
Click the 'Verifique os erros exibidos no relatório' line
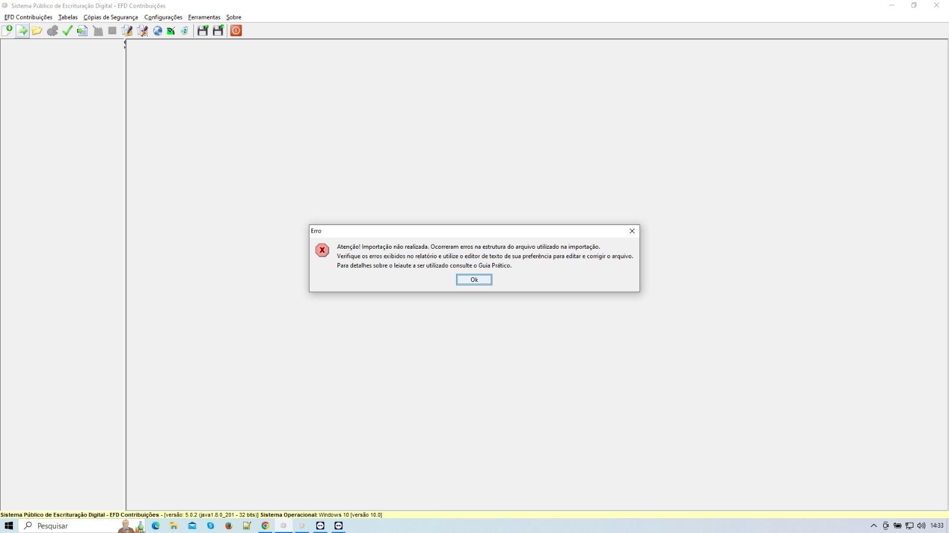click(x=485, y=256)
